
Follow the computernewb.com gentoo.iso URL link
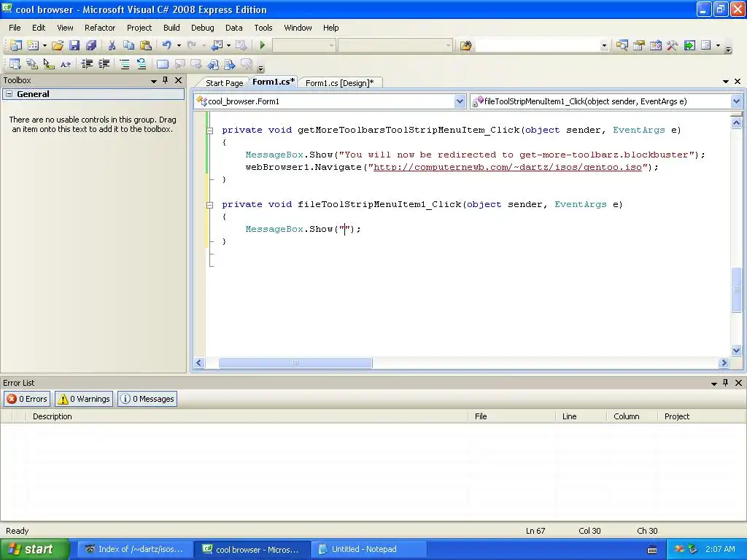click(x=508, y=167)
